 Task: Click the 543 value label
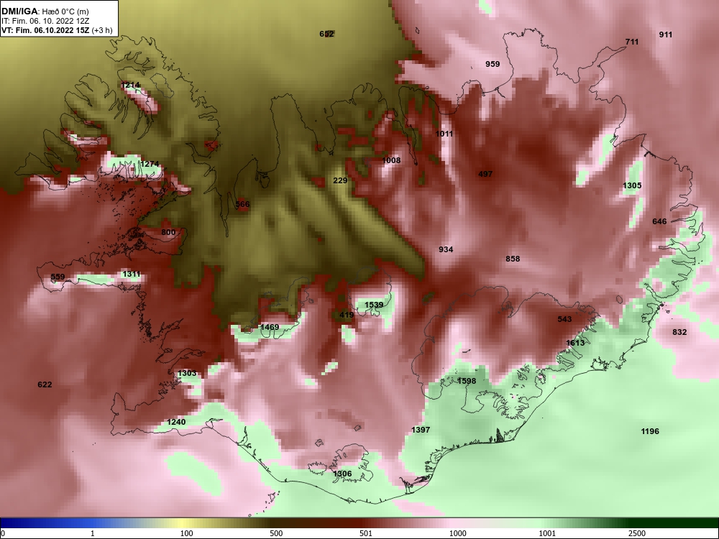564,319
